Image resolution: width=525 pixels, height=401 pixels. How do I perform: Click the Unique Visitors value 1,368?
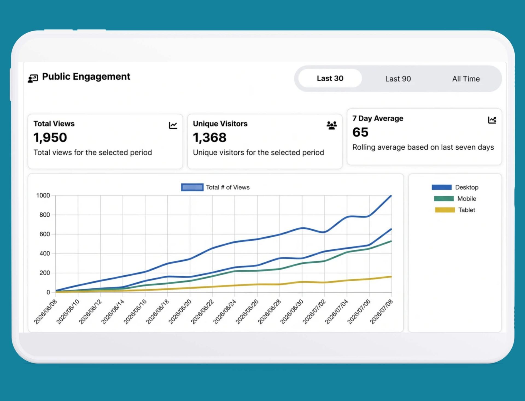210,137
